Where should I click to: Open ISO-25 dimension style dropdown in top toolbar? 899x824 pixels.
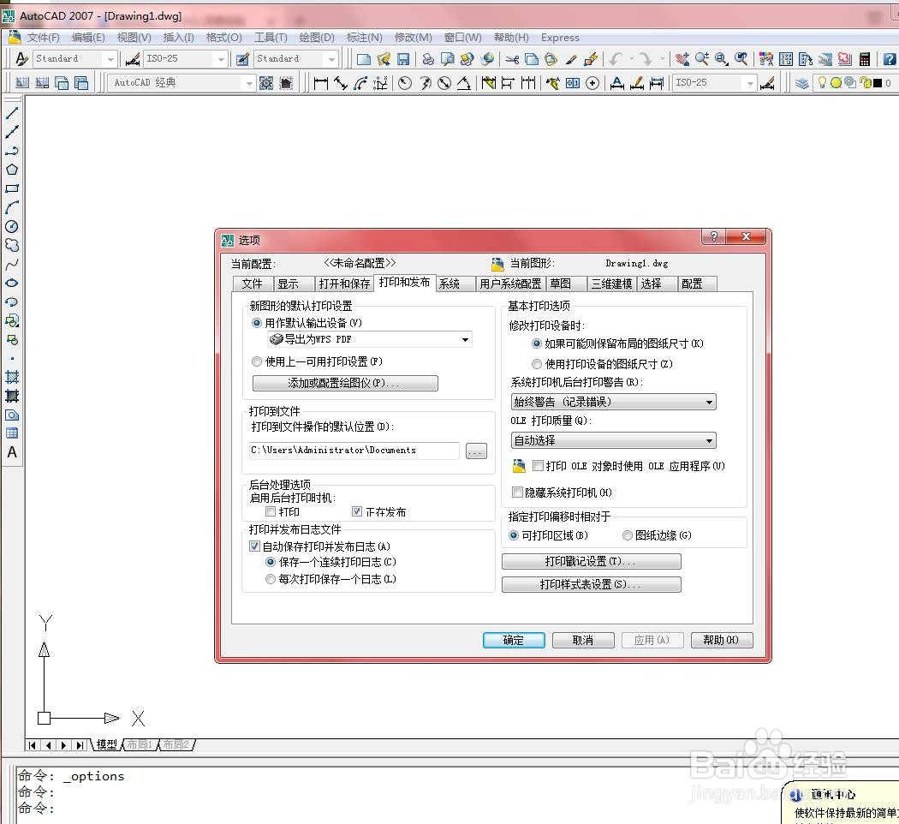point(185,58)
